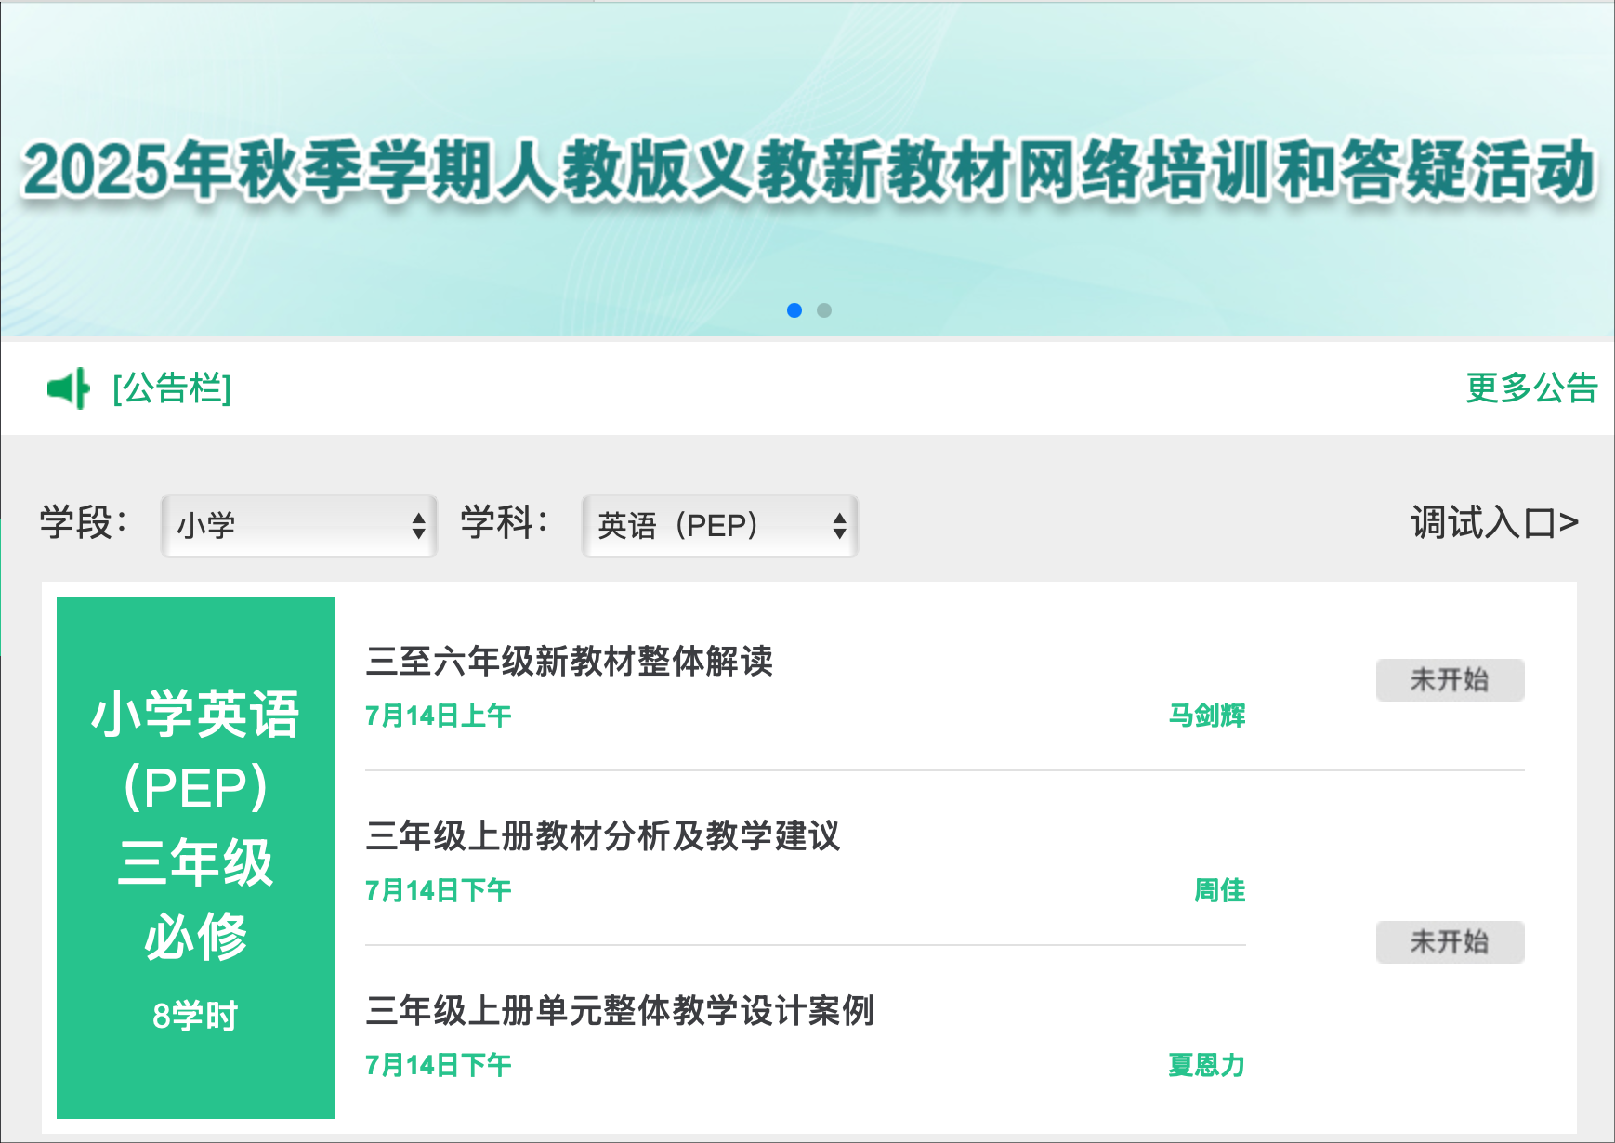Click the announcement speaker icon
The height and width of the screenshot is (1143, 1615).
click(68, 388)
